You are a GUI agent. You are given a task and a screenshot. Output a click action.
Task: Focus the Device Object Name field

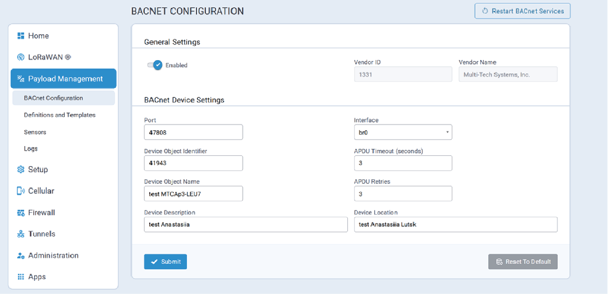193,194
